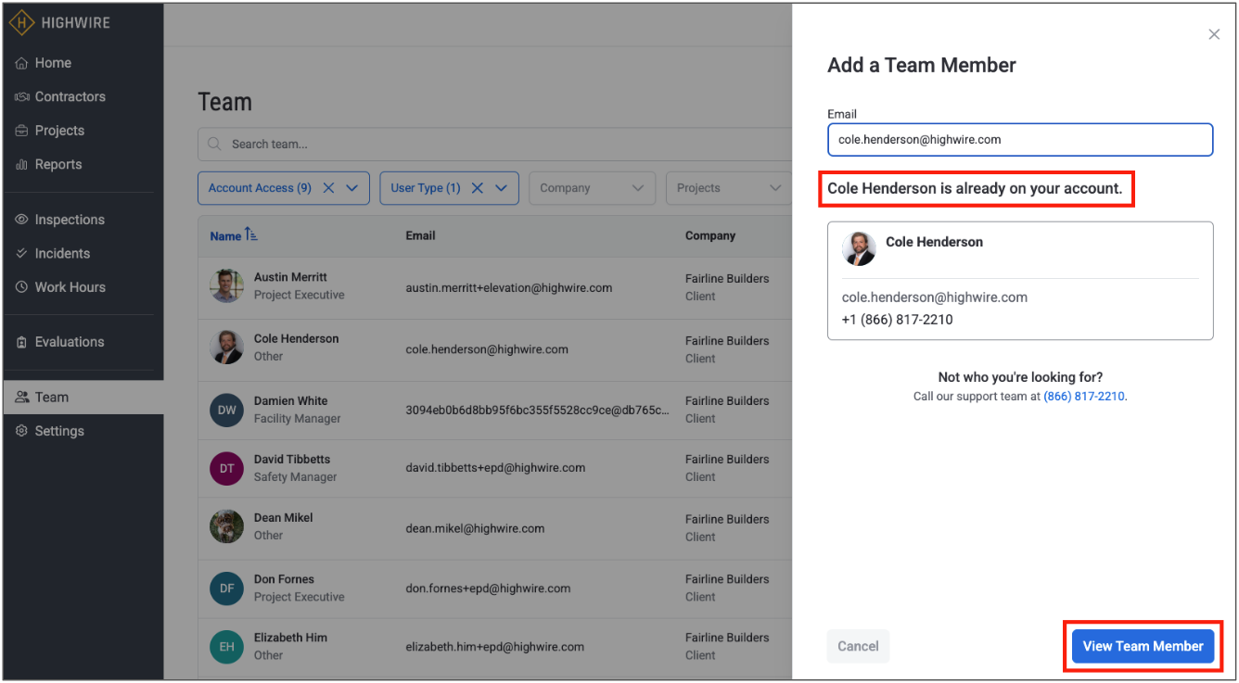Remove the User Type filter with X
Screen dimensions: 1239x683
click(x=478, y=188)
